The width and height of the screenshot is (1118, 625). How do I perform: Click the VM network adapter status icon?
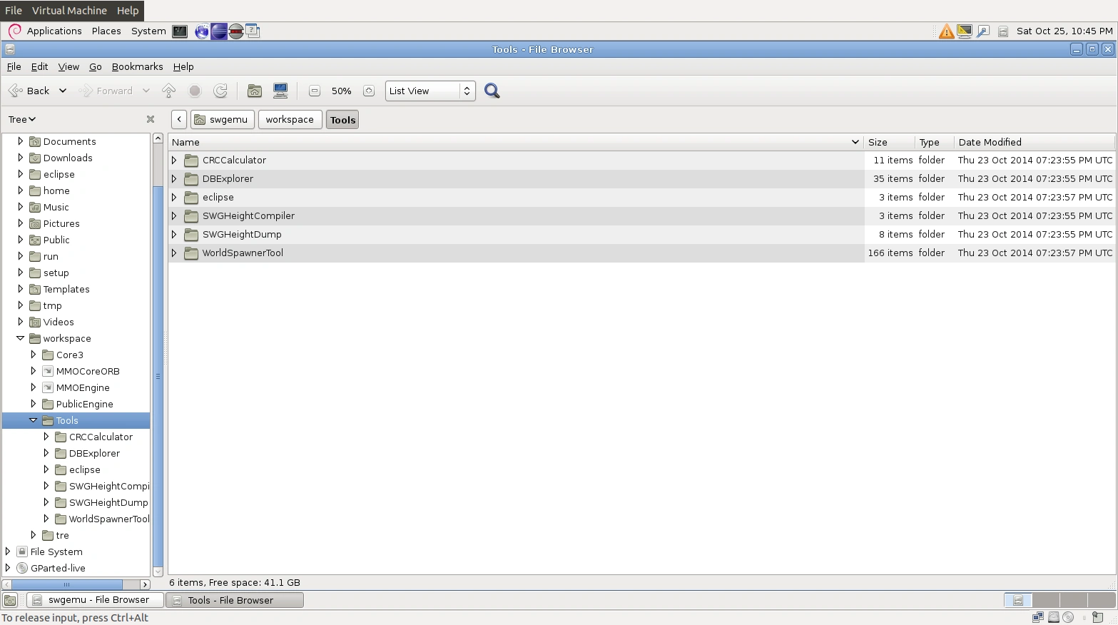click(x=1037, y=617)
